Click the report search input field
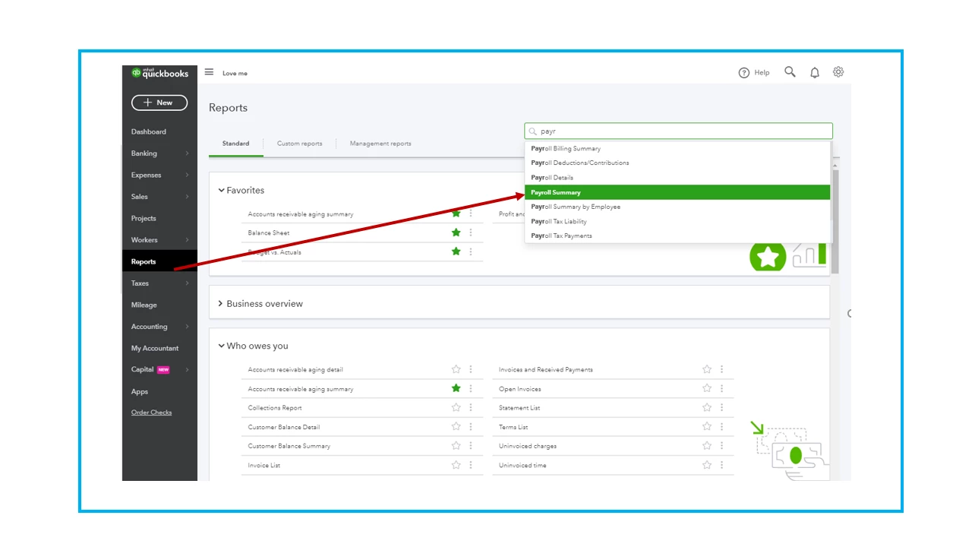 [x=678, y=131]
